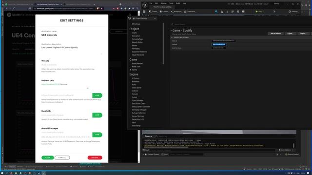Select Packaging in settings list
Image resolution: width=312 pixels, height=175 pixels.
136,49
